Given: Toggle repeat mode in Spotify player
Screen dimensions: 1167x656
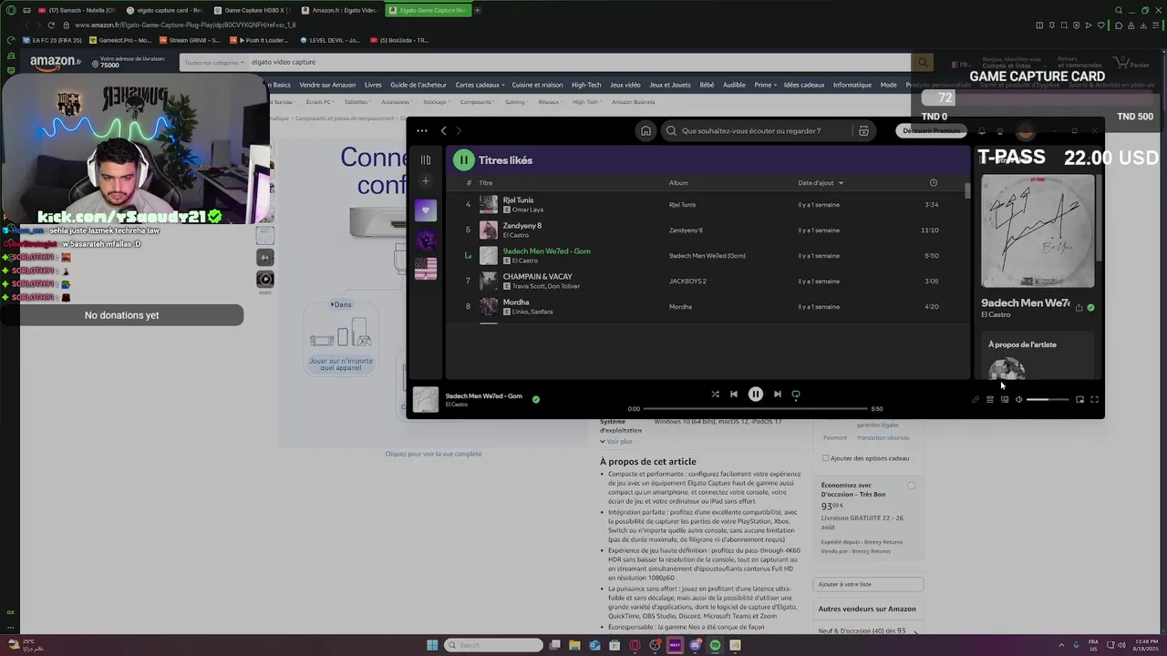Looking at the screenshot, I should (x=795, y=395).
